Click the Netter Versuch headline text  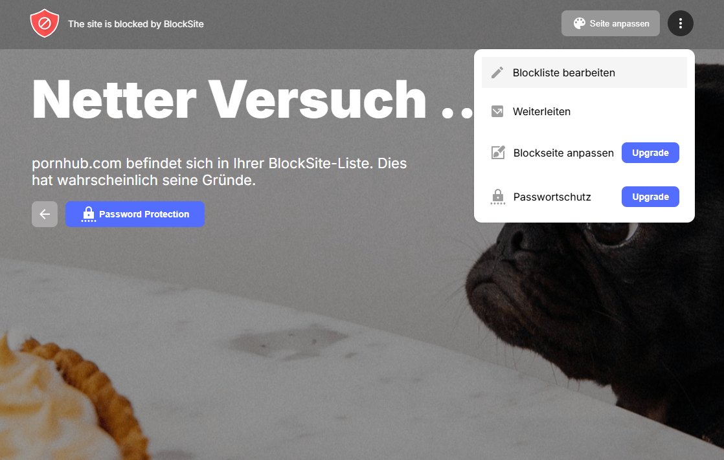coord(253,100)
